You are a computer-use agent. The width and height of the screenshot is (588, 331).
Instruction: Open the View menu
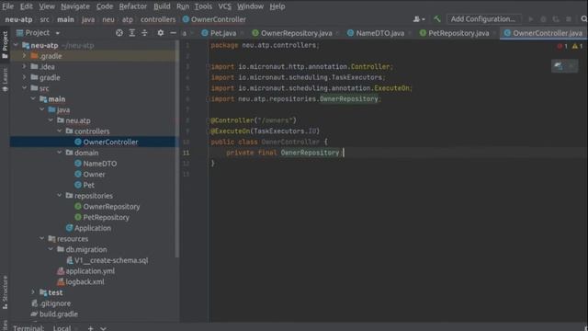click(47, 6)
